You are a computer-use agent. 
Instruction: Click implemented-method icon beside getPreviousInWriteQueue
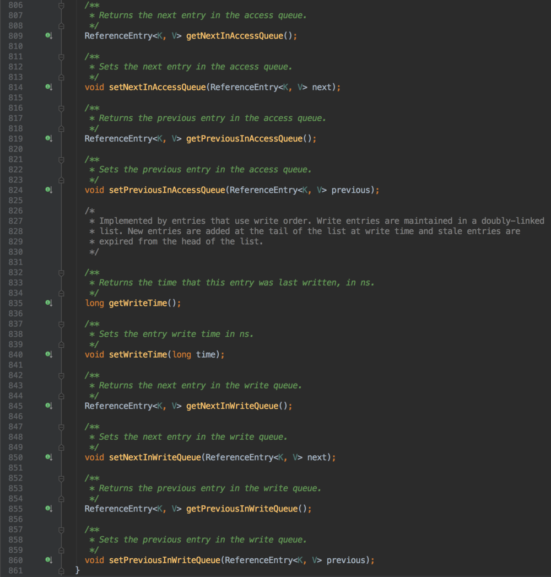[x=48, y=508]
